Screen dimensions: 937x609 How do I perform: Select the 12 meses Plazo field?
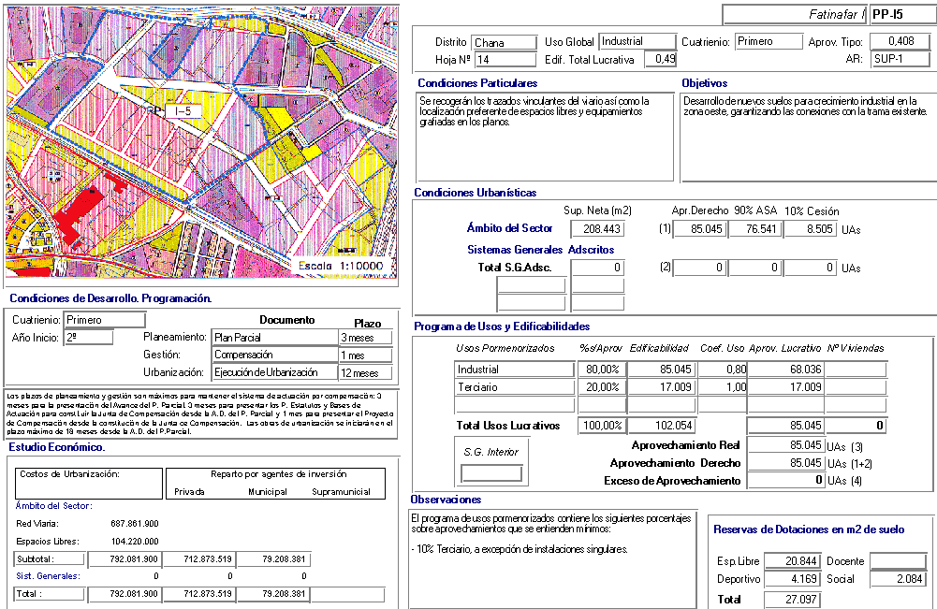365,373
